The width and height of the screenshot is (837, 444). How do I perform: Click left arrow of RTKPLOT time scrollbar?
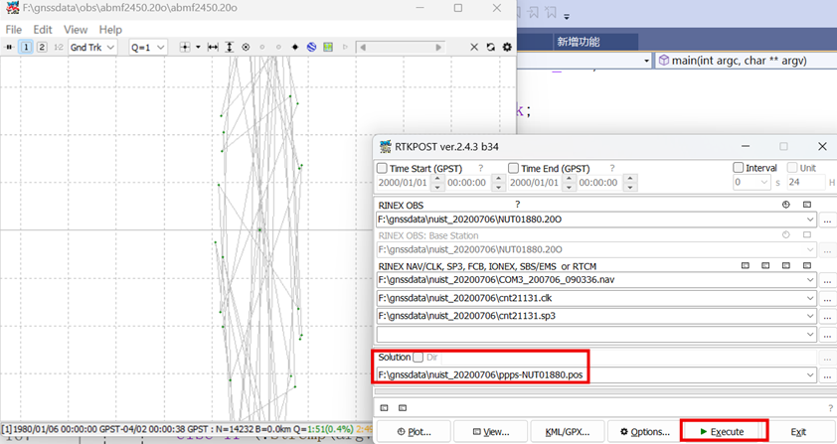363,47
